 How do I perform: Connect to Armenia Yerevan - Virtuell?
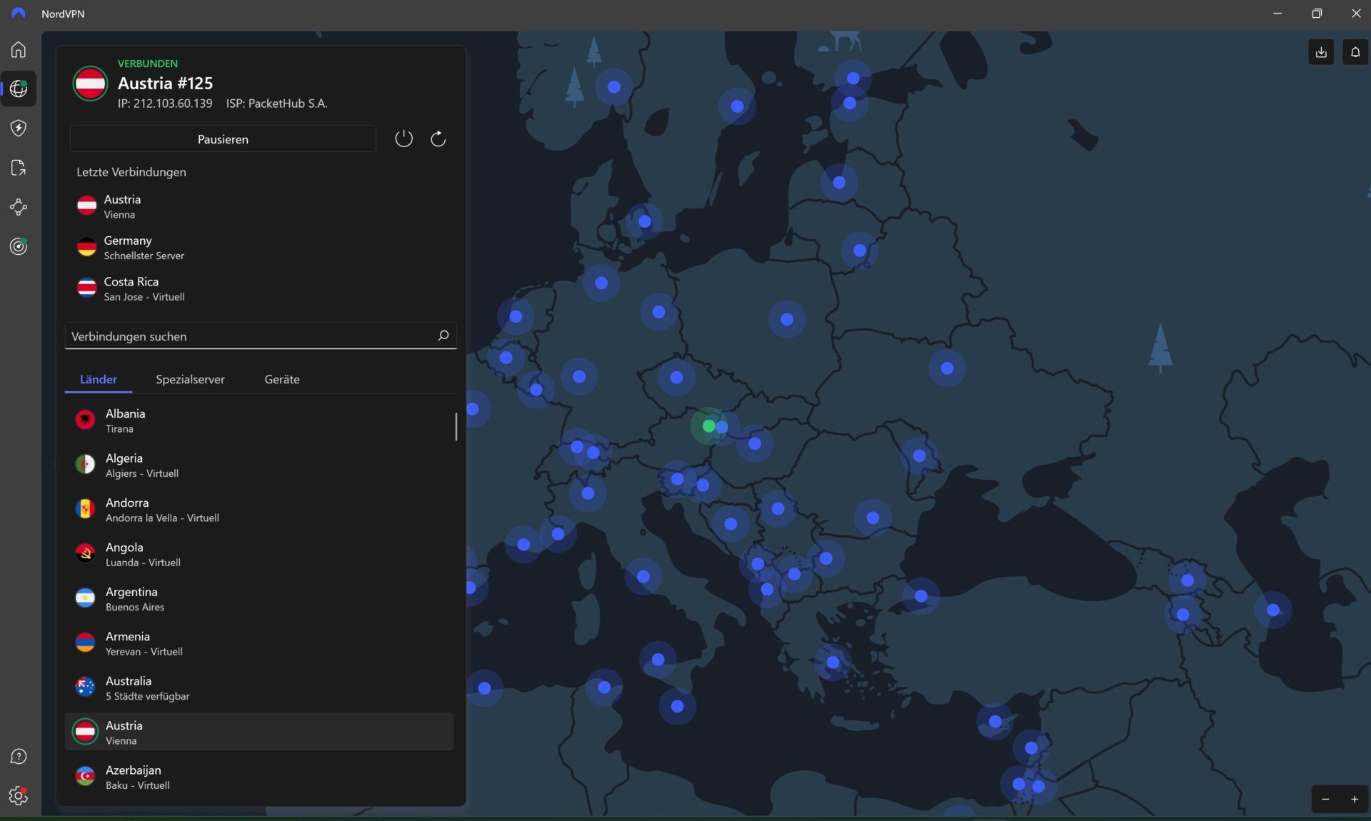[x=259, y=643]
